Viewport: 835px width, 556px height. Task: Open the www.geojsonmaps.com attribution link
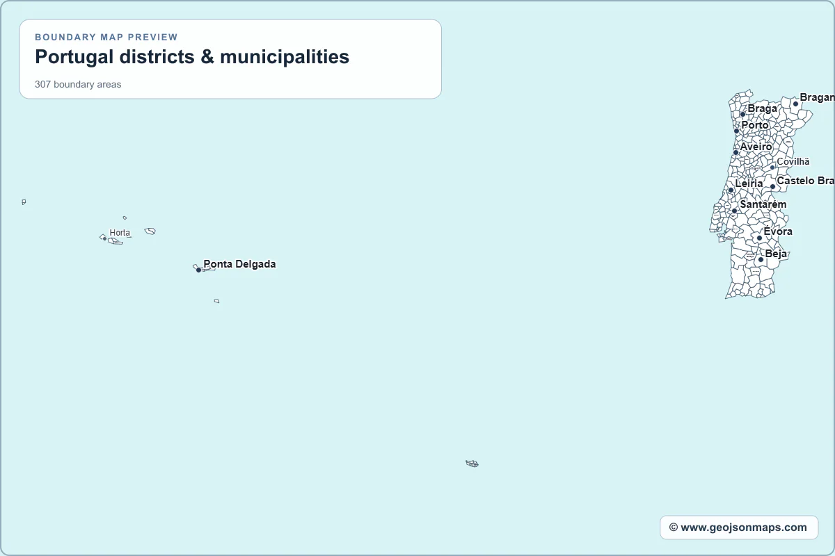(739, 528)
